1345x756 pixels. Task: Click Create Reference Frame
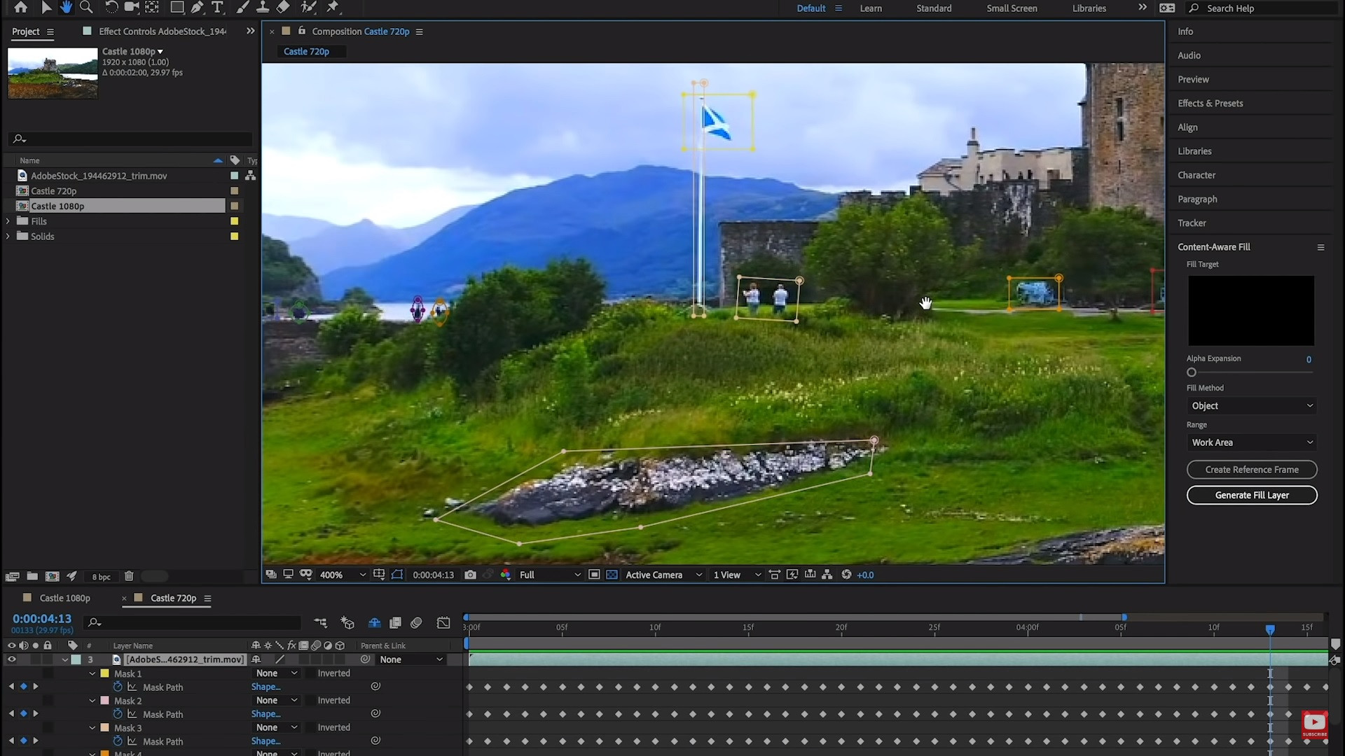click(x=1251, y=469)
